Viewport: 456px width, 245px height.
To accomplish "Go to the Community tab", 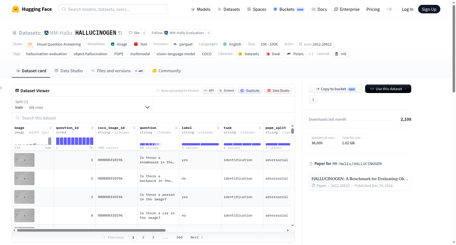I will coord(167,71).
